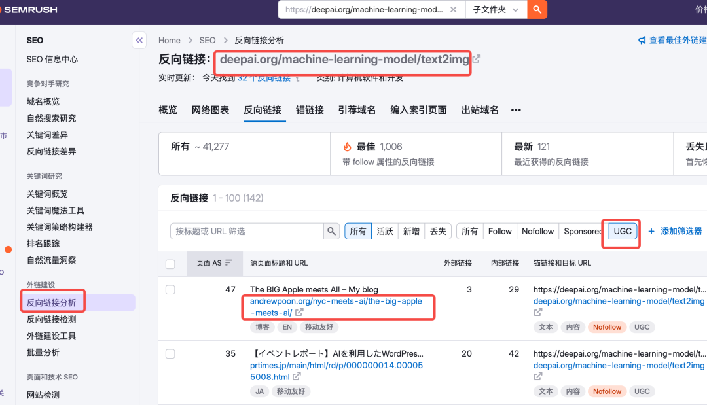
Task: Switch to the 锚链接 tab
Action: coord(309,110)
